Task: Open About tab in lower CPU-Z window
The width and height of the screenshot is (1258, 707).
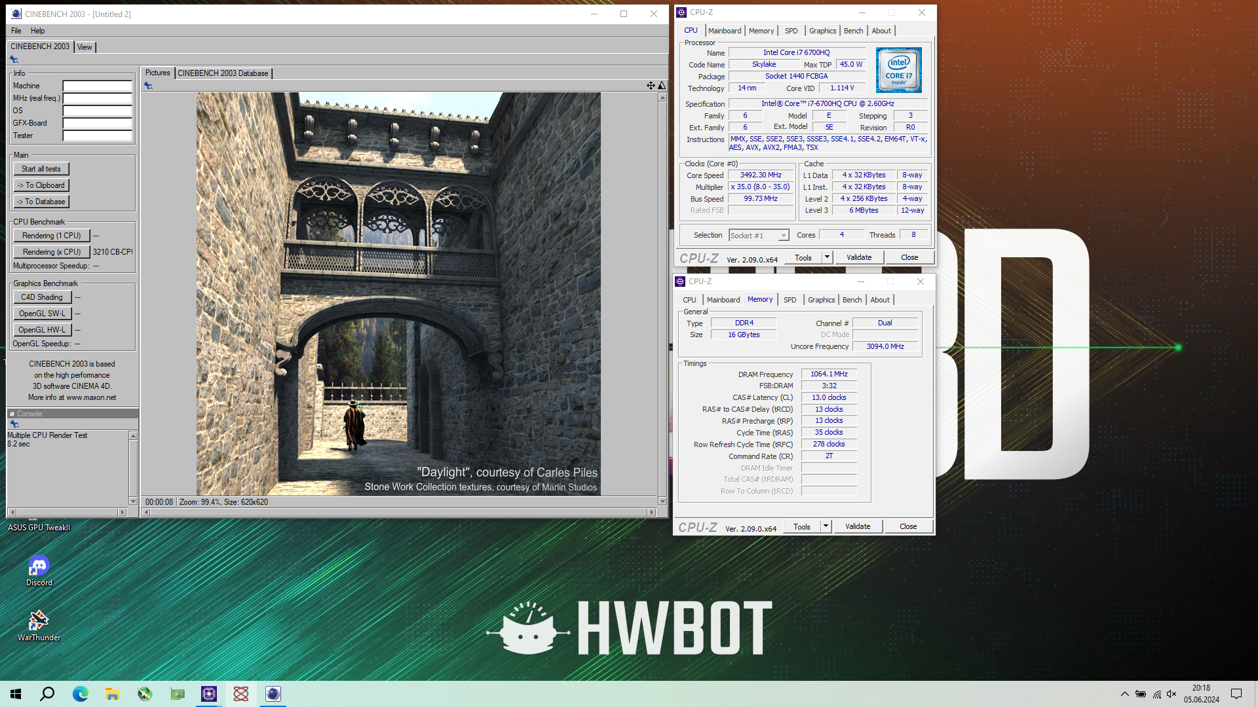Action: click(x=880, y=300)
